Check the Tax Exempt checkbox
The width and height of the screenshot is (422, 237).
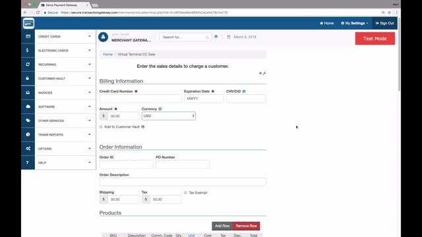click(185, 193)
